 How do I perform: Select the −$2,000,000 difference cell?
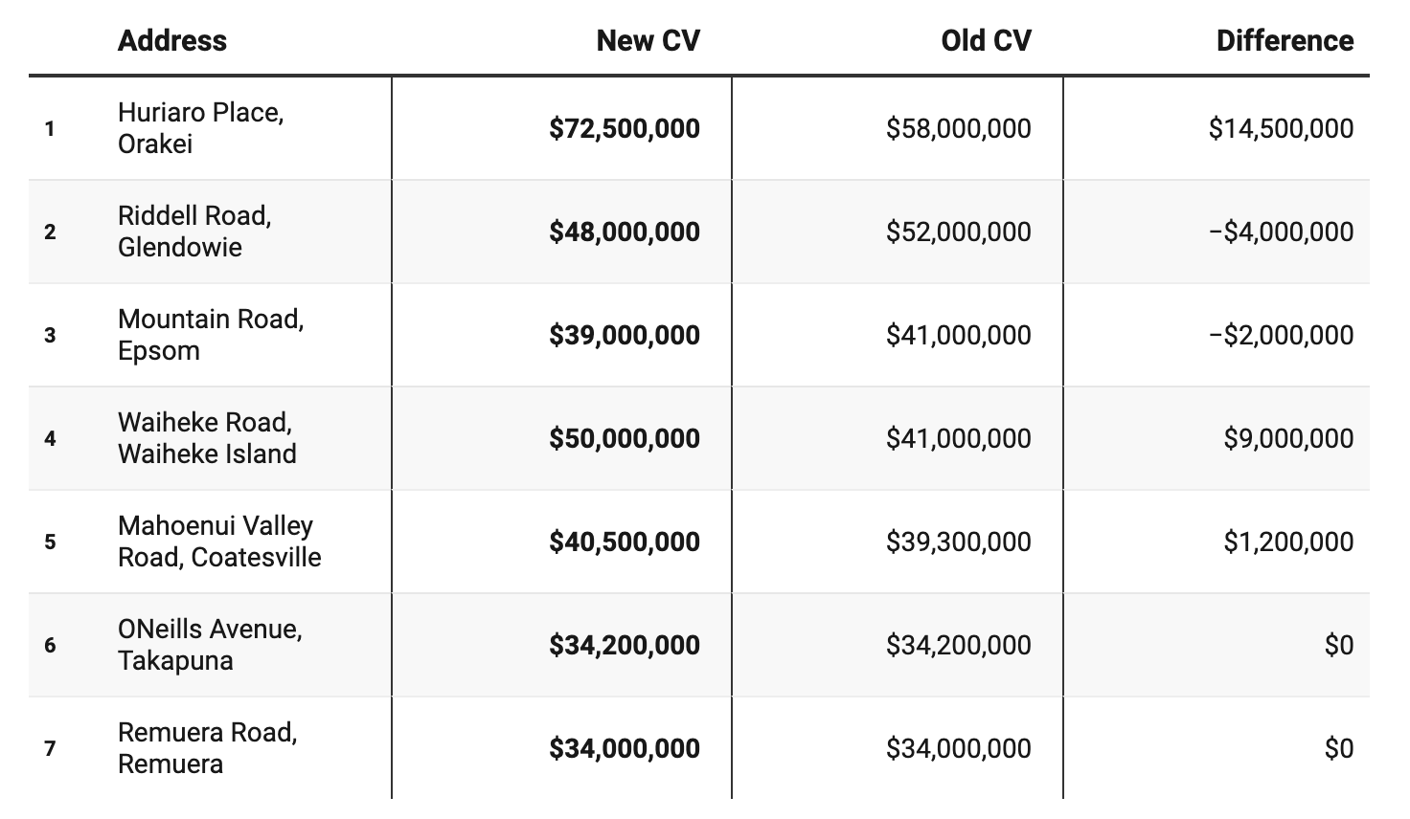(1281, 335)
